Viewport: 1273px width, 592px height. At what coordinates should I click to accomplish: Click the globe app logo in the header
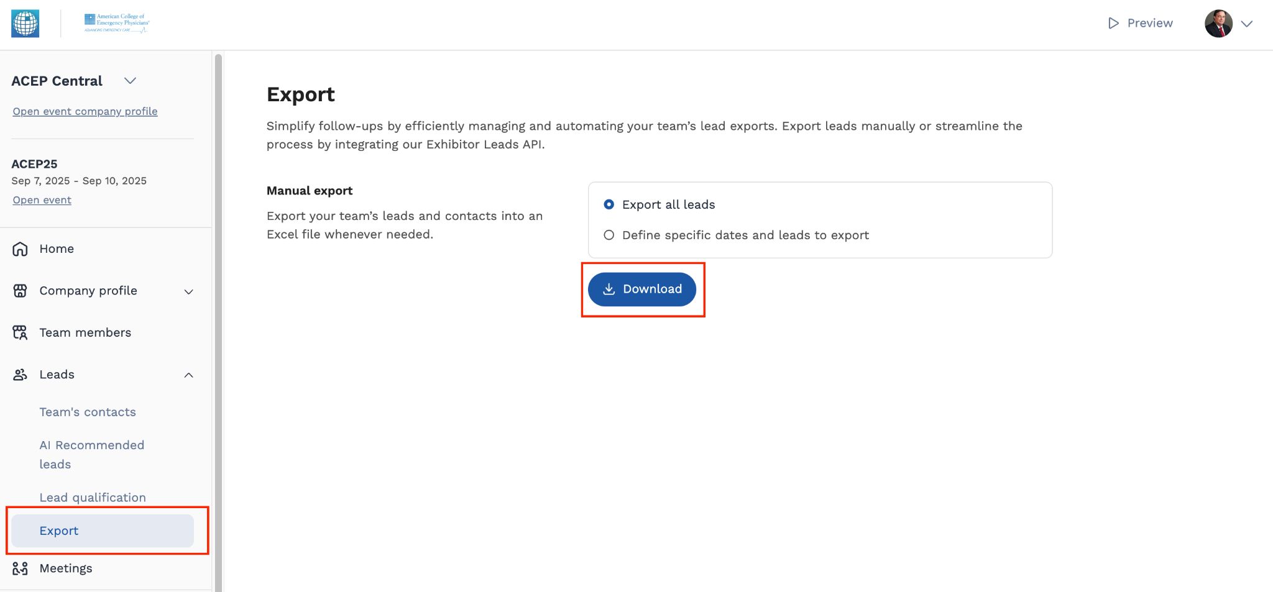click(x=25, y=24)
